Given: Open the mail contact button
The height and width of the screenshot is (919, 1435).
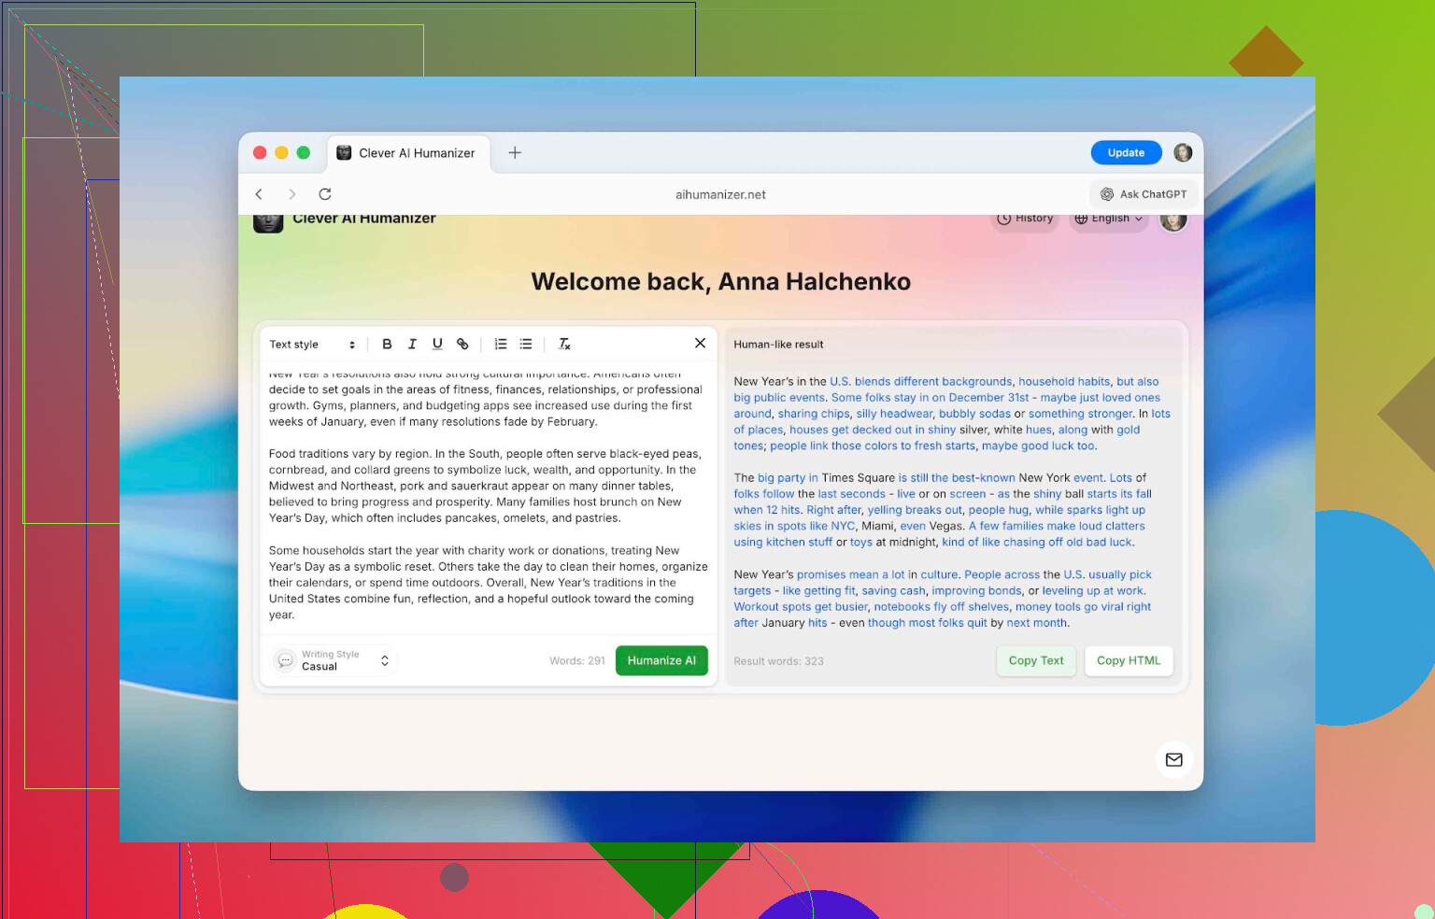Looking at the screenshot, I should click(1173, 759).
